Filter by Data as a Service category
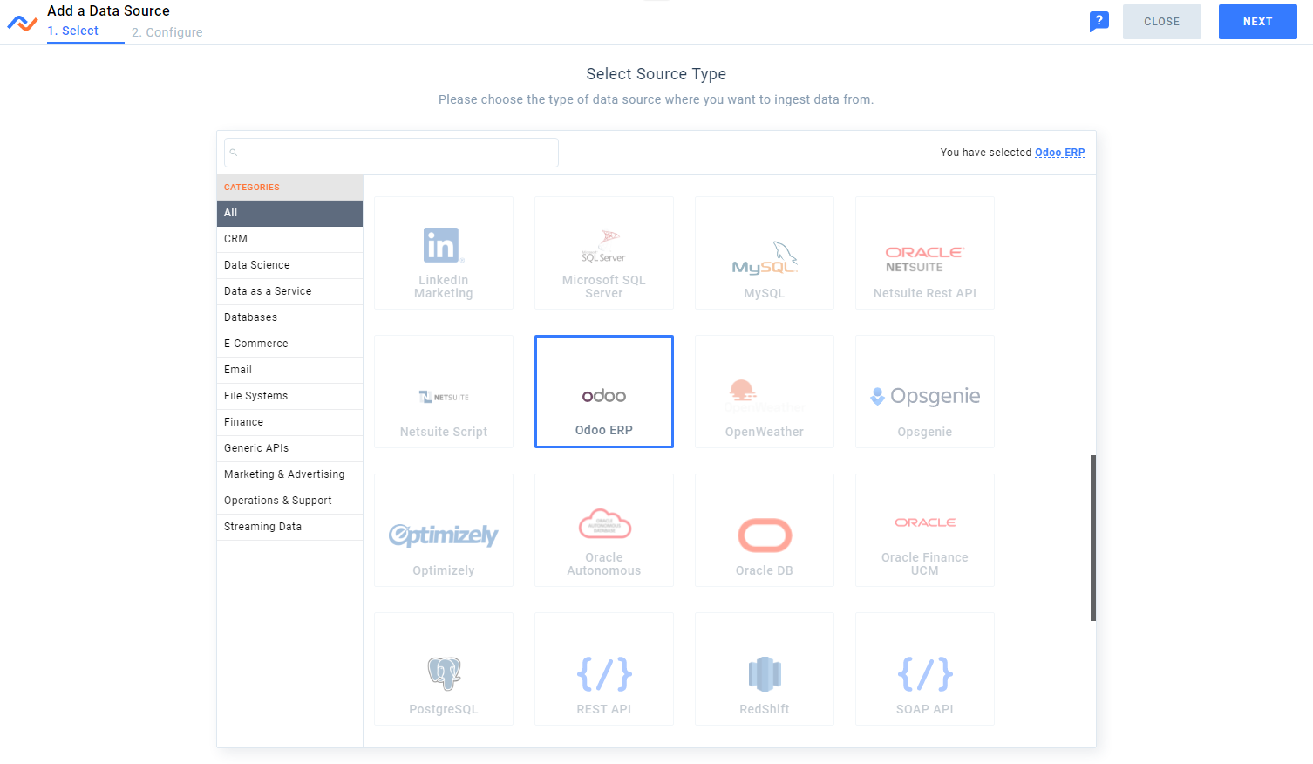1313x764 pixels. (x=289, y=291)
